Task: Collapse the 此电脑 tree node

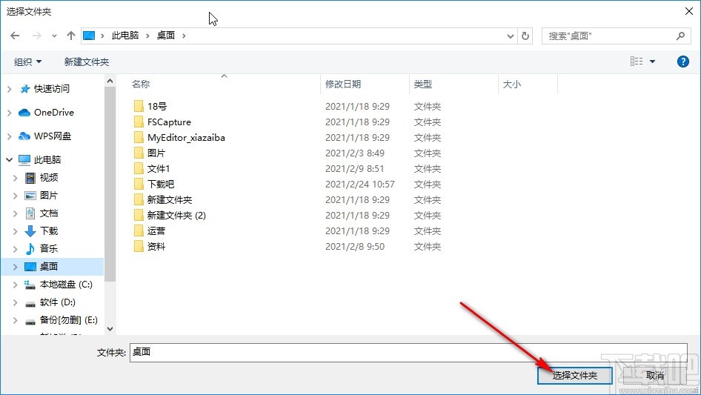Action: coord(10,159)
